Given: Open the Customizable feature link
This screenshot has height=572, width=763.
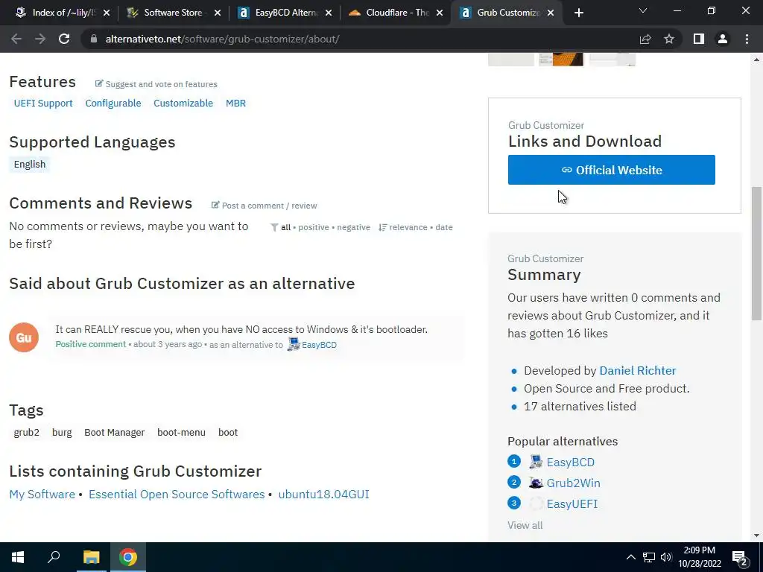Looking at the screenshot, I should tap(183, 103).
